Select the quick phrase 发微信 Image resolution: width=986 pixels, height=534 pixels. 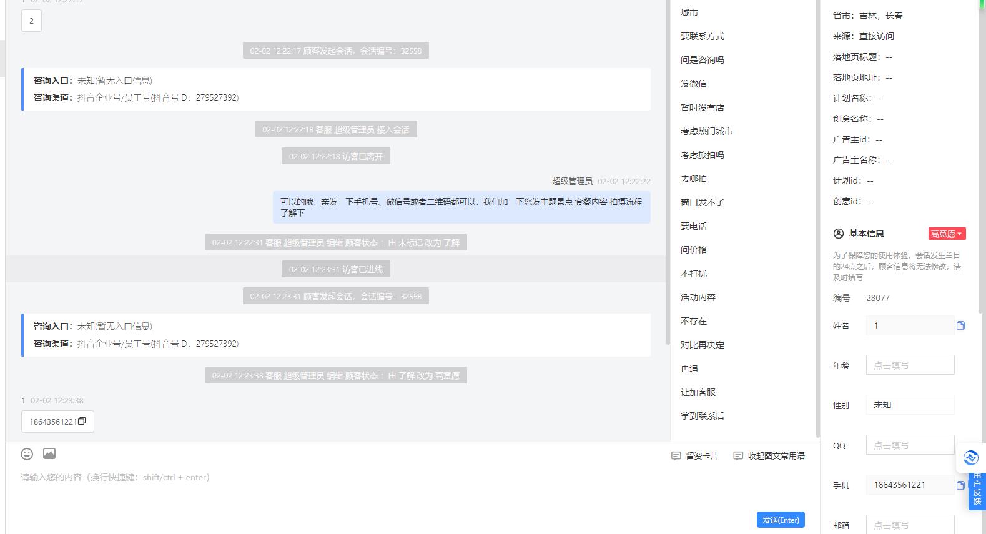point(694,84)
